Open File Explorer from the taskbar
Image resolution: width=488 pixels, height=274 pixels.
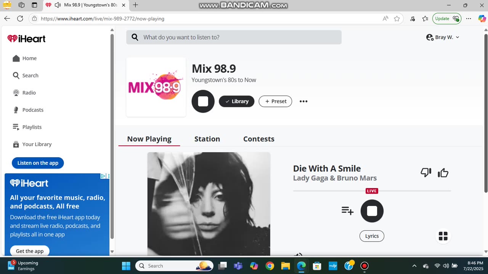click(x=285, y=266)
